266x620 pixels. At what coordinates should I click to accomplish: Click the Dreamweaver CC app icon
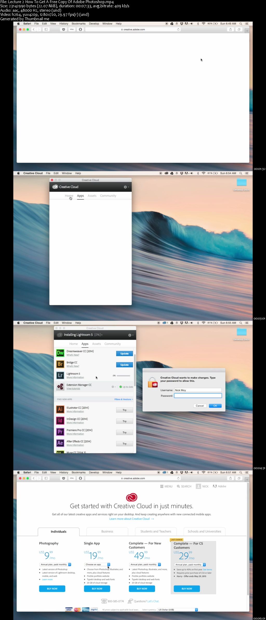[x=60, y=353]
